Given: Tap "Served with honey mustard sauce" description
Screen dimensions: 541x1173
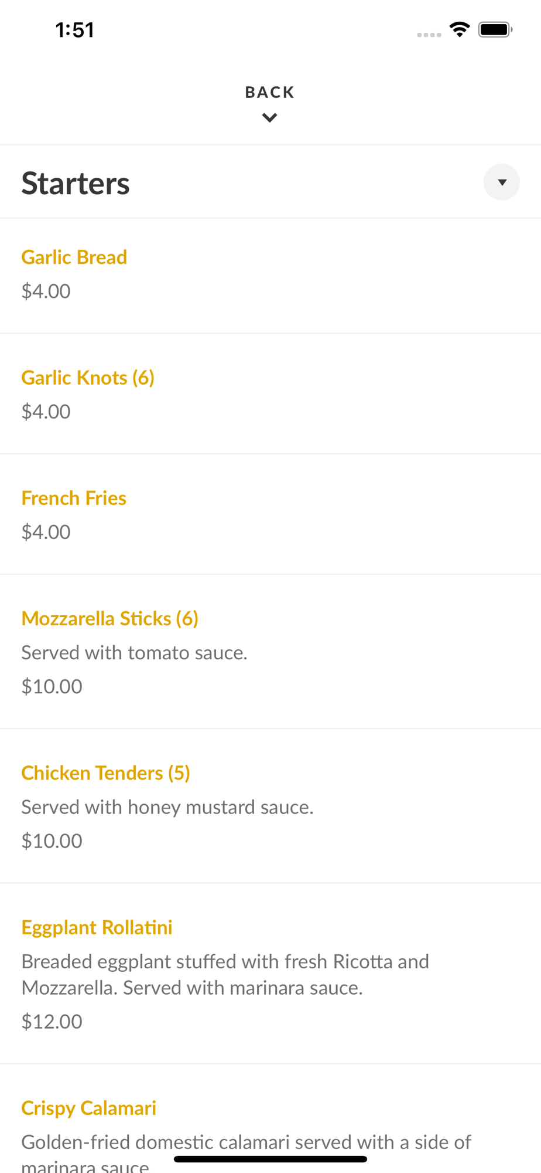Looking at the screenshot, I should pos(167,807).
